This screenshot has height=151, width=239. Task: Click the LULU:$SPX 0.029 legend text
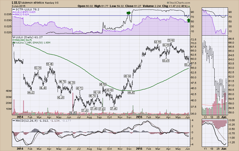click(x=25, y=12)
